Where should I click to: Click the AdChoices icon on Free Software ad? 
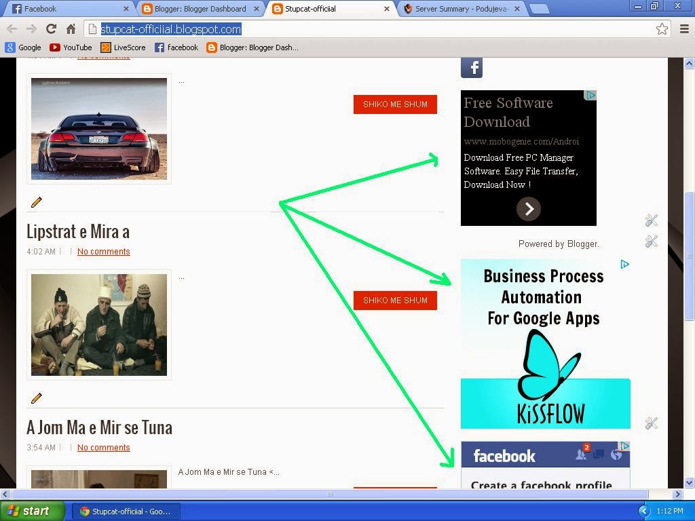point(591,95)
